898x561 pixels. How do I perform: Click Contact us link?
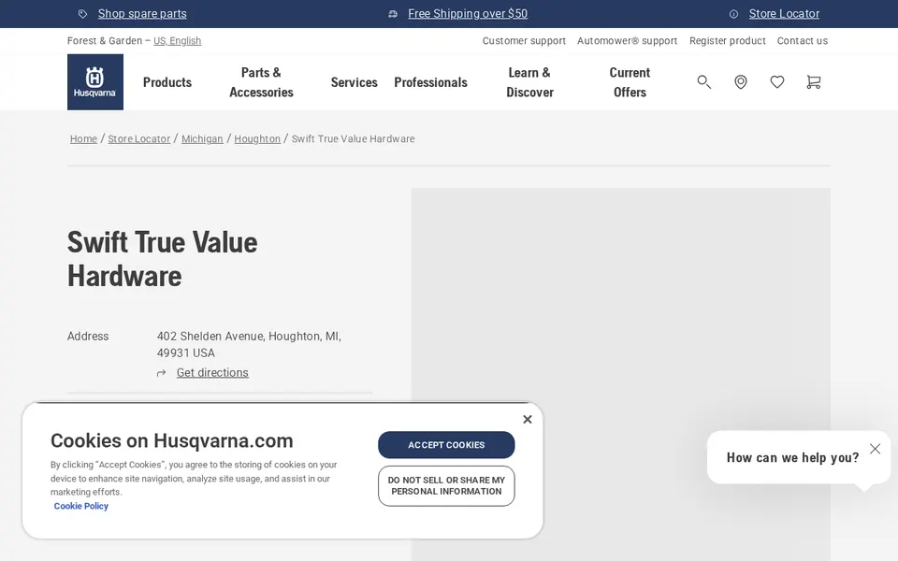803,40
